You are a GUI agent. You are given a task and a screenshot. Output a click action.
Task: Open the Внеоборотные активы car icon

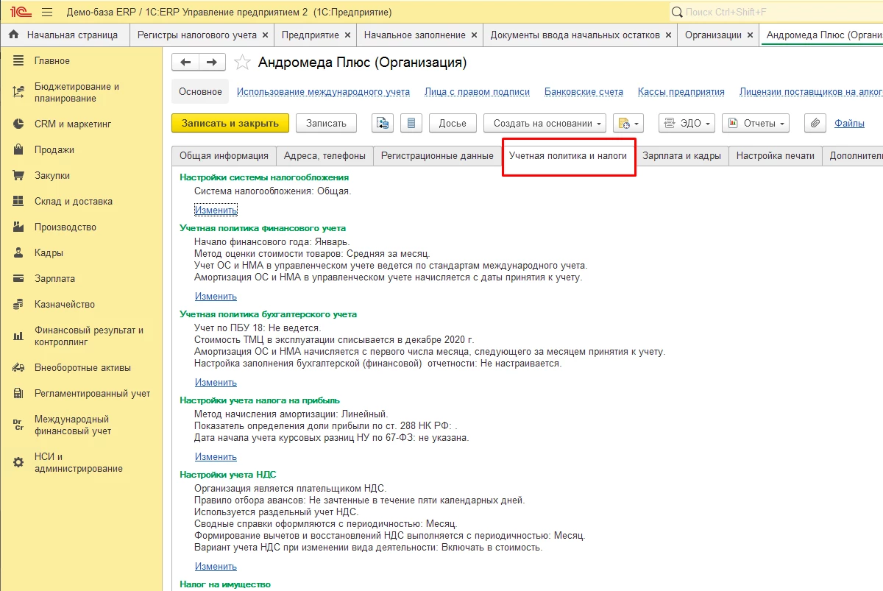point(19,368)
